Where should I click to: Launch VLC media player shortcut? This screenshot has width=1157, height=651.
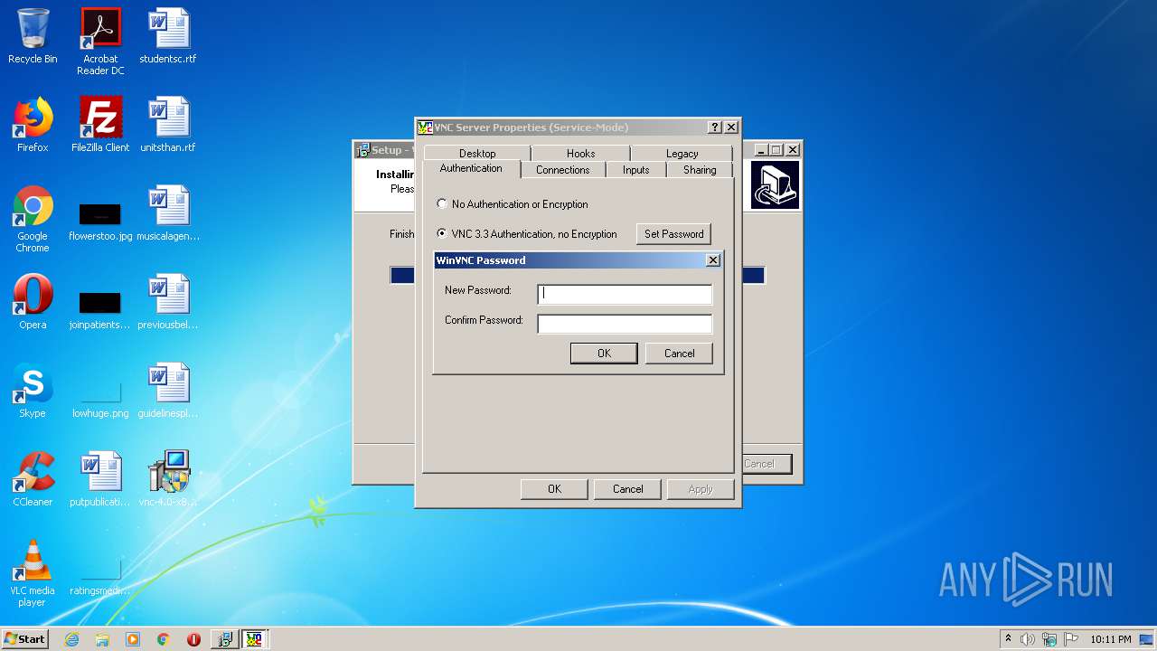click(33, 573)
